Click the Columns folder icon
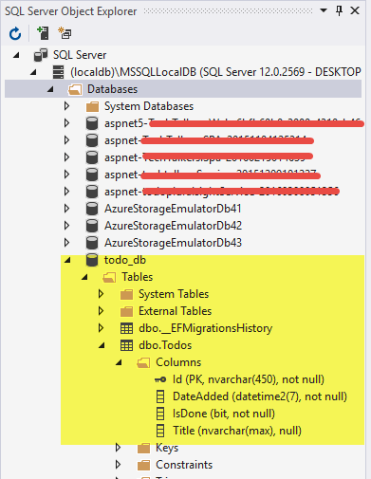This screenshot has height=479, width=371. [143, 362]
